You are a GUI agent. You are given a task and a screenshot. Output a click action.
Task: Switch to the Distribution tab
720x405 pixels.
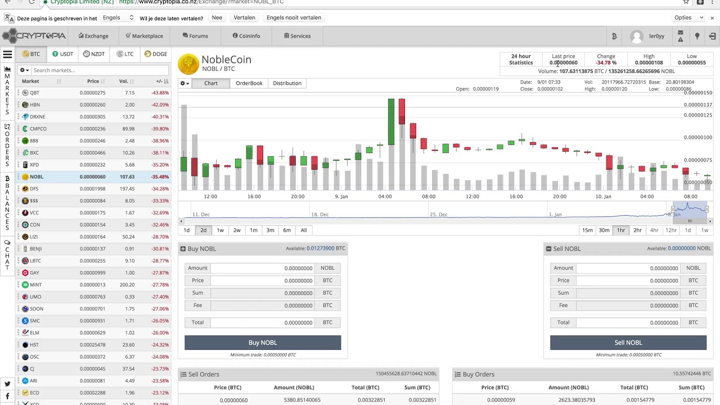[x=287, y=83]
